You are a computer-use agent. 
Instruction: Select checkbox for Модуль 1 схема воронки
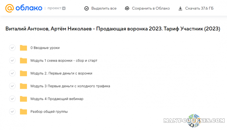[12, 60]
